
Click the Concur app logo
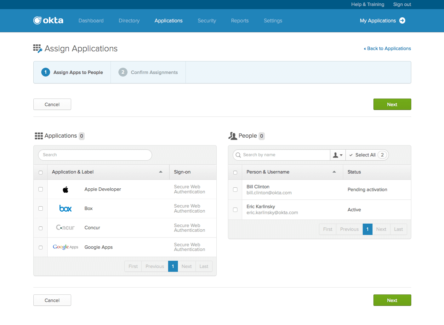coord(65,228)
